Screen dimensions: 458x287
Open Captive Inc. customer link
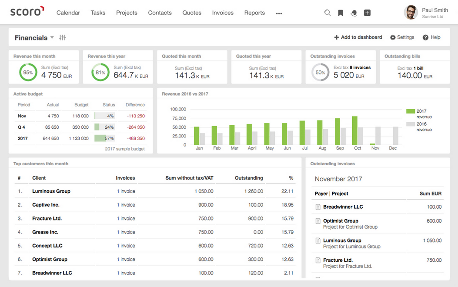tap(46, 205)
